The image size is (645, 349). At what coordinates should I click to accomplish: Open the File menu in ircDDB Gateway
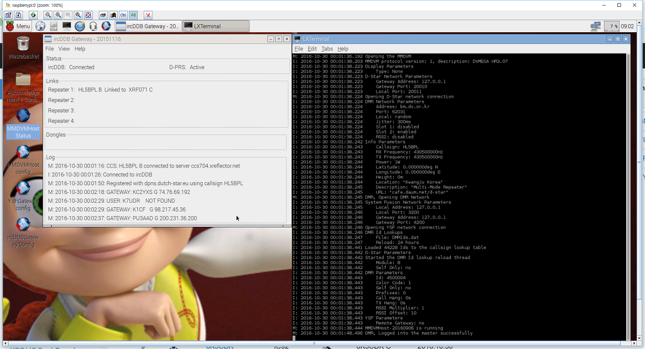[x=49, y=49]
